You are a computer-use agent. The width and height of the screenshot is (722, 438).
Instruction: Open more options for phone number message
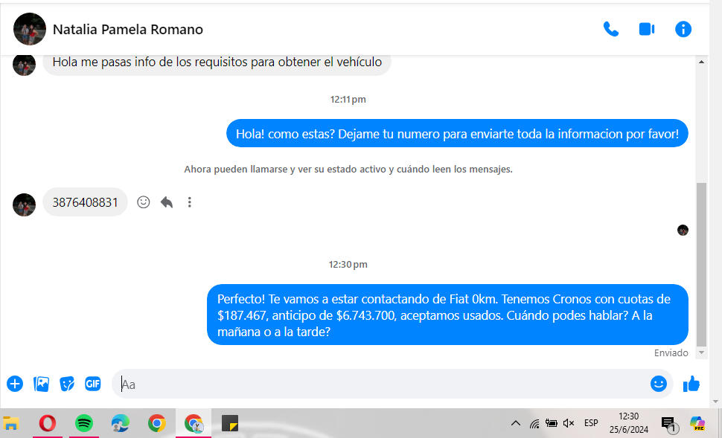pos(190,202)
